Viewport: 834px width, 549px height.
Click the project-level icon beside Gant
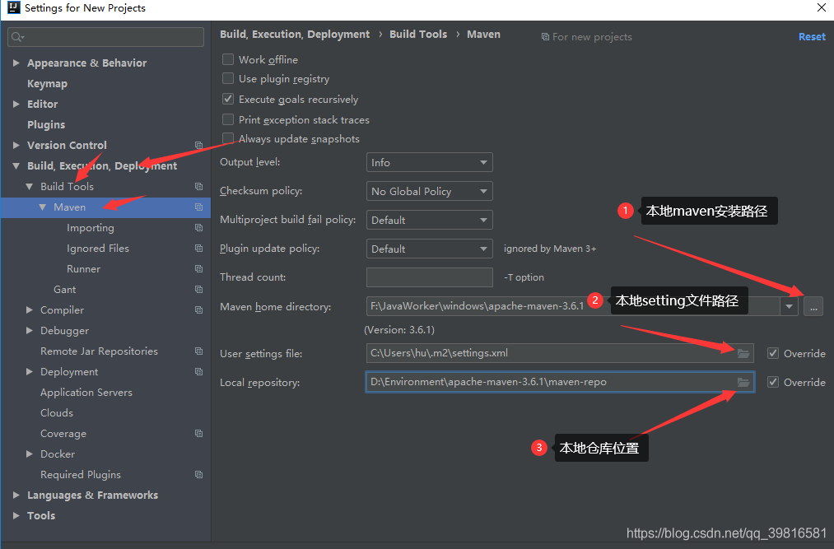(x=199, y=290)
